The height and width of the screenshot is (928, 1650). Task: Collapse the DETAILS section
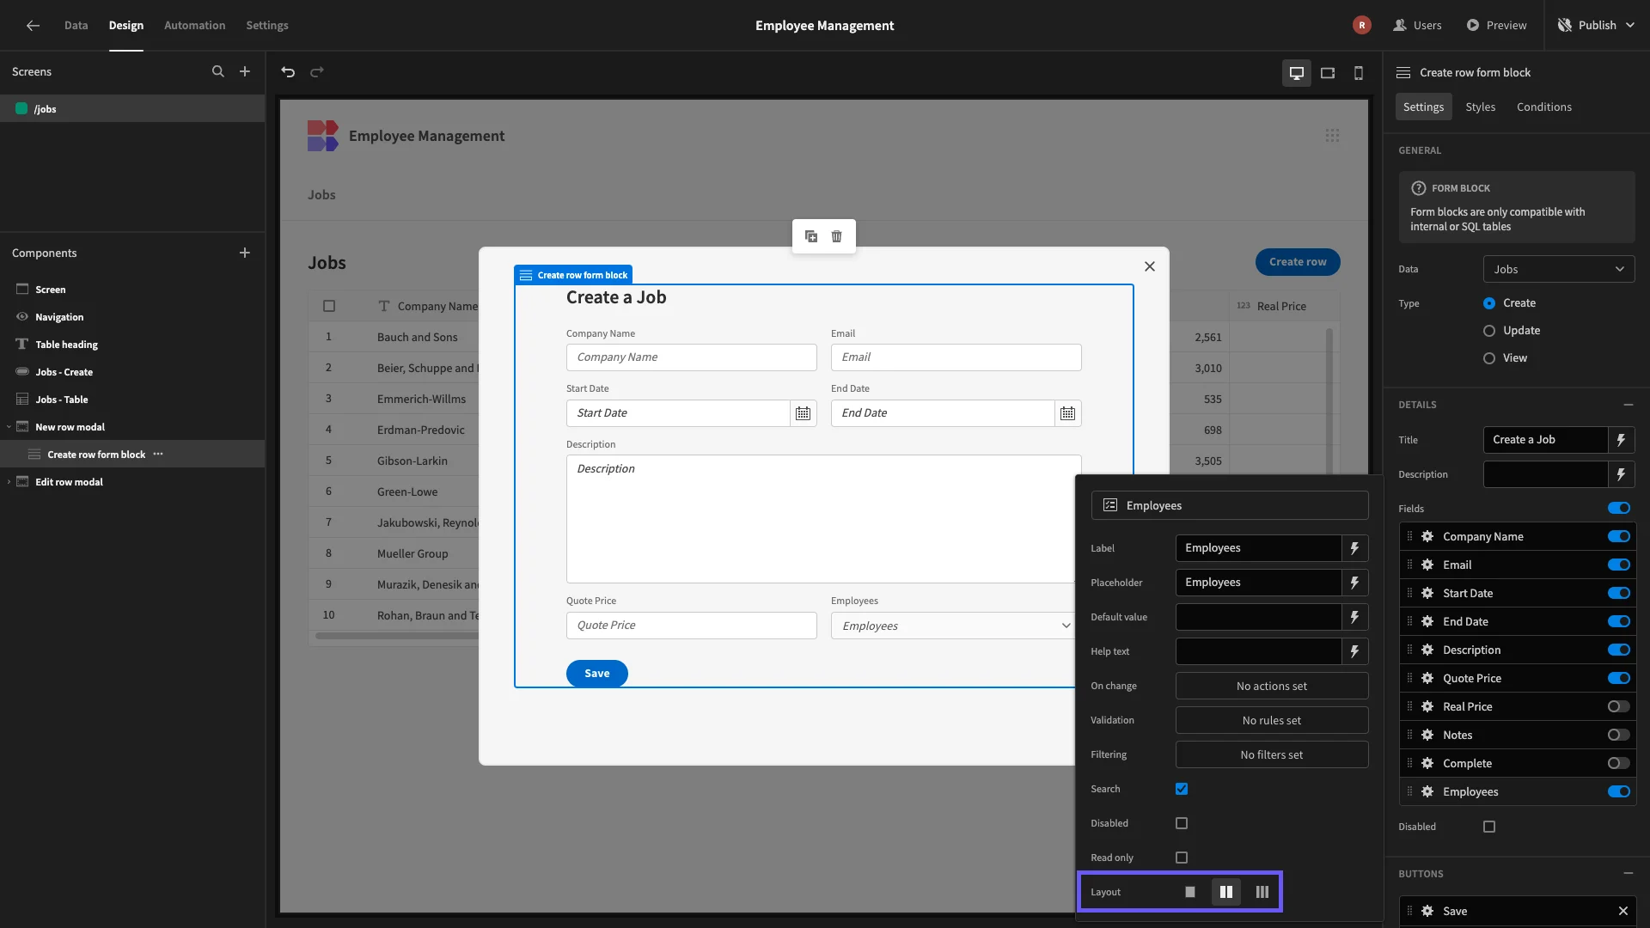[x=1628, y=405]
